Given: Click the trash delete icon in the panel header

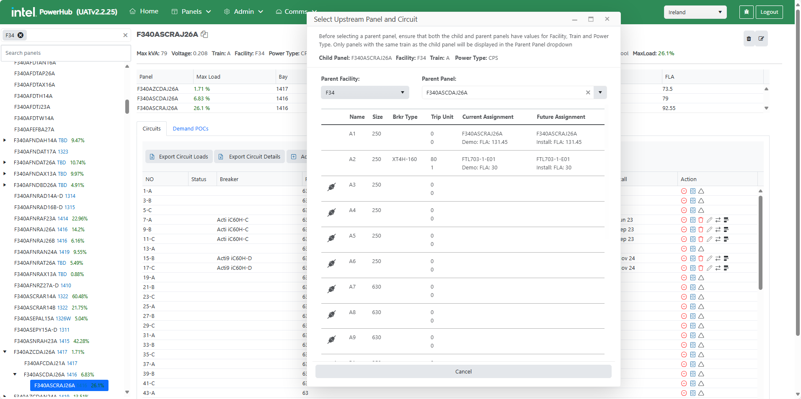Looking at the screenshot, I should pyautogui.click(x=749, y=39).
